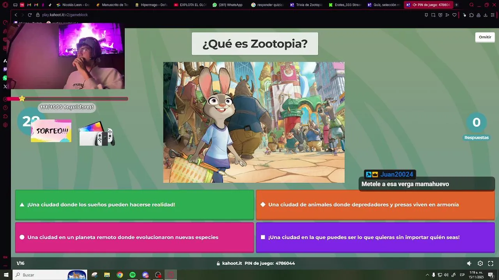Click the taskbar clock showing 1:19 a. m.
The height and width of the screenshot is (280, 499).
[476, 275]
